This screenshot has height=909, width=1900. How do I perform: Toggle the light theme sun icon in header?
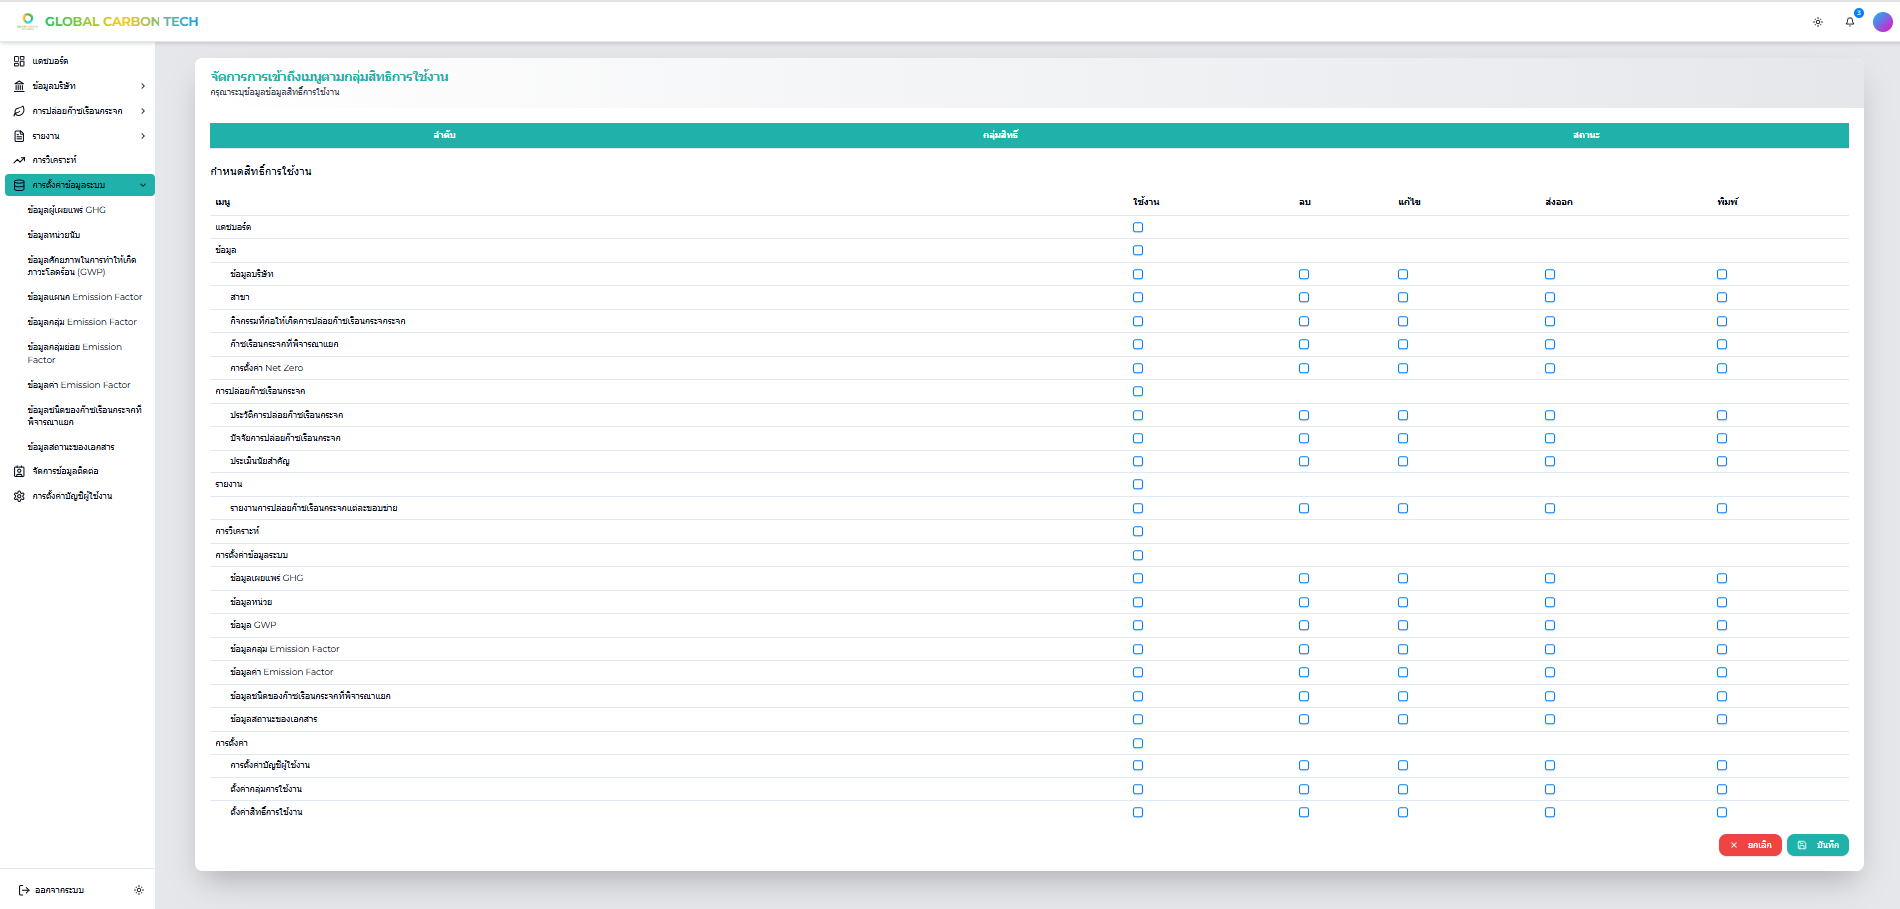(x=1818, y=22)
